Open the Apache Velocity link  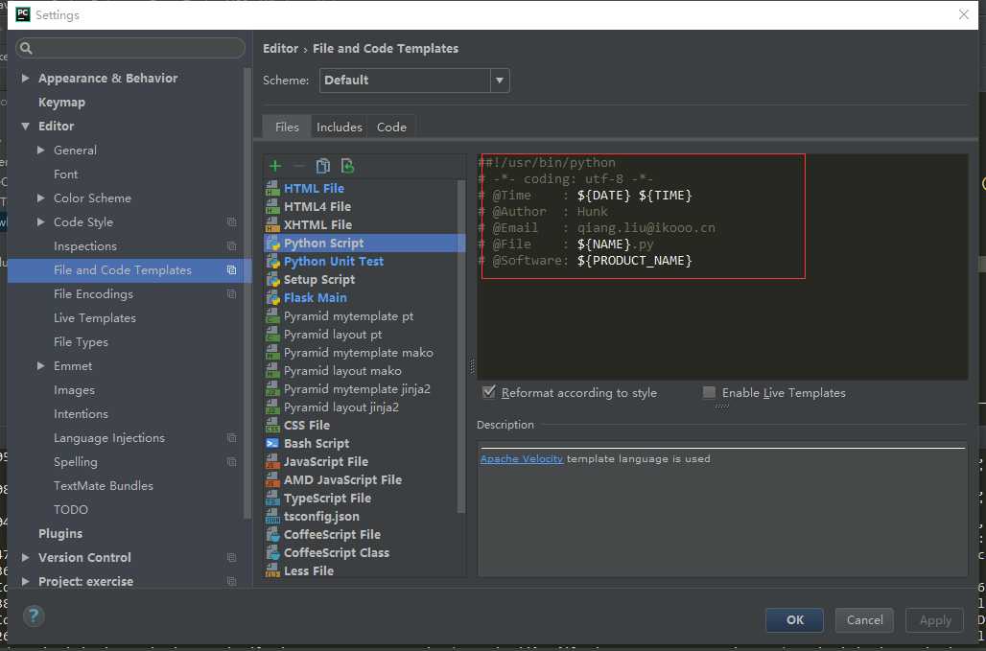pos(522,458)
